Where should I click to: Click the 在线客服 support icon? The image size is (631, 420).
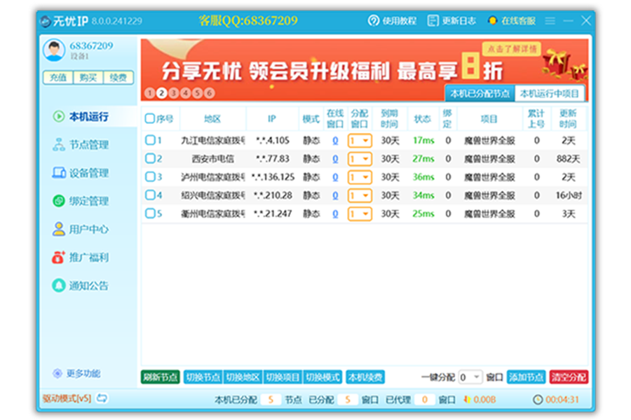(x=493, y=21)
